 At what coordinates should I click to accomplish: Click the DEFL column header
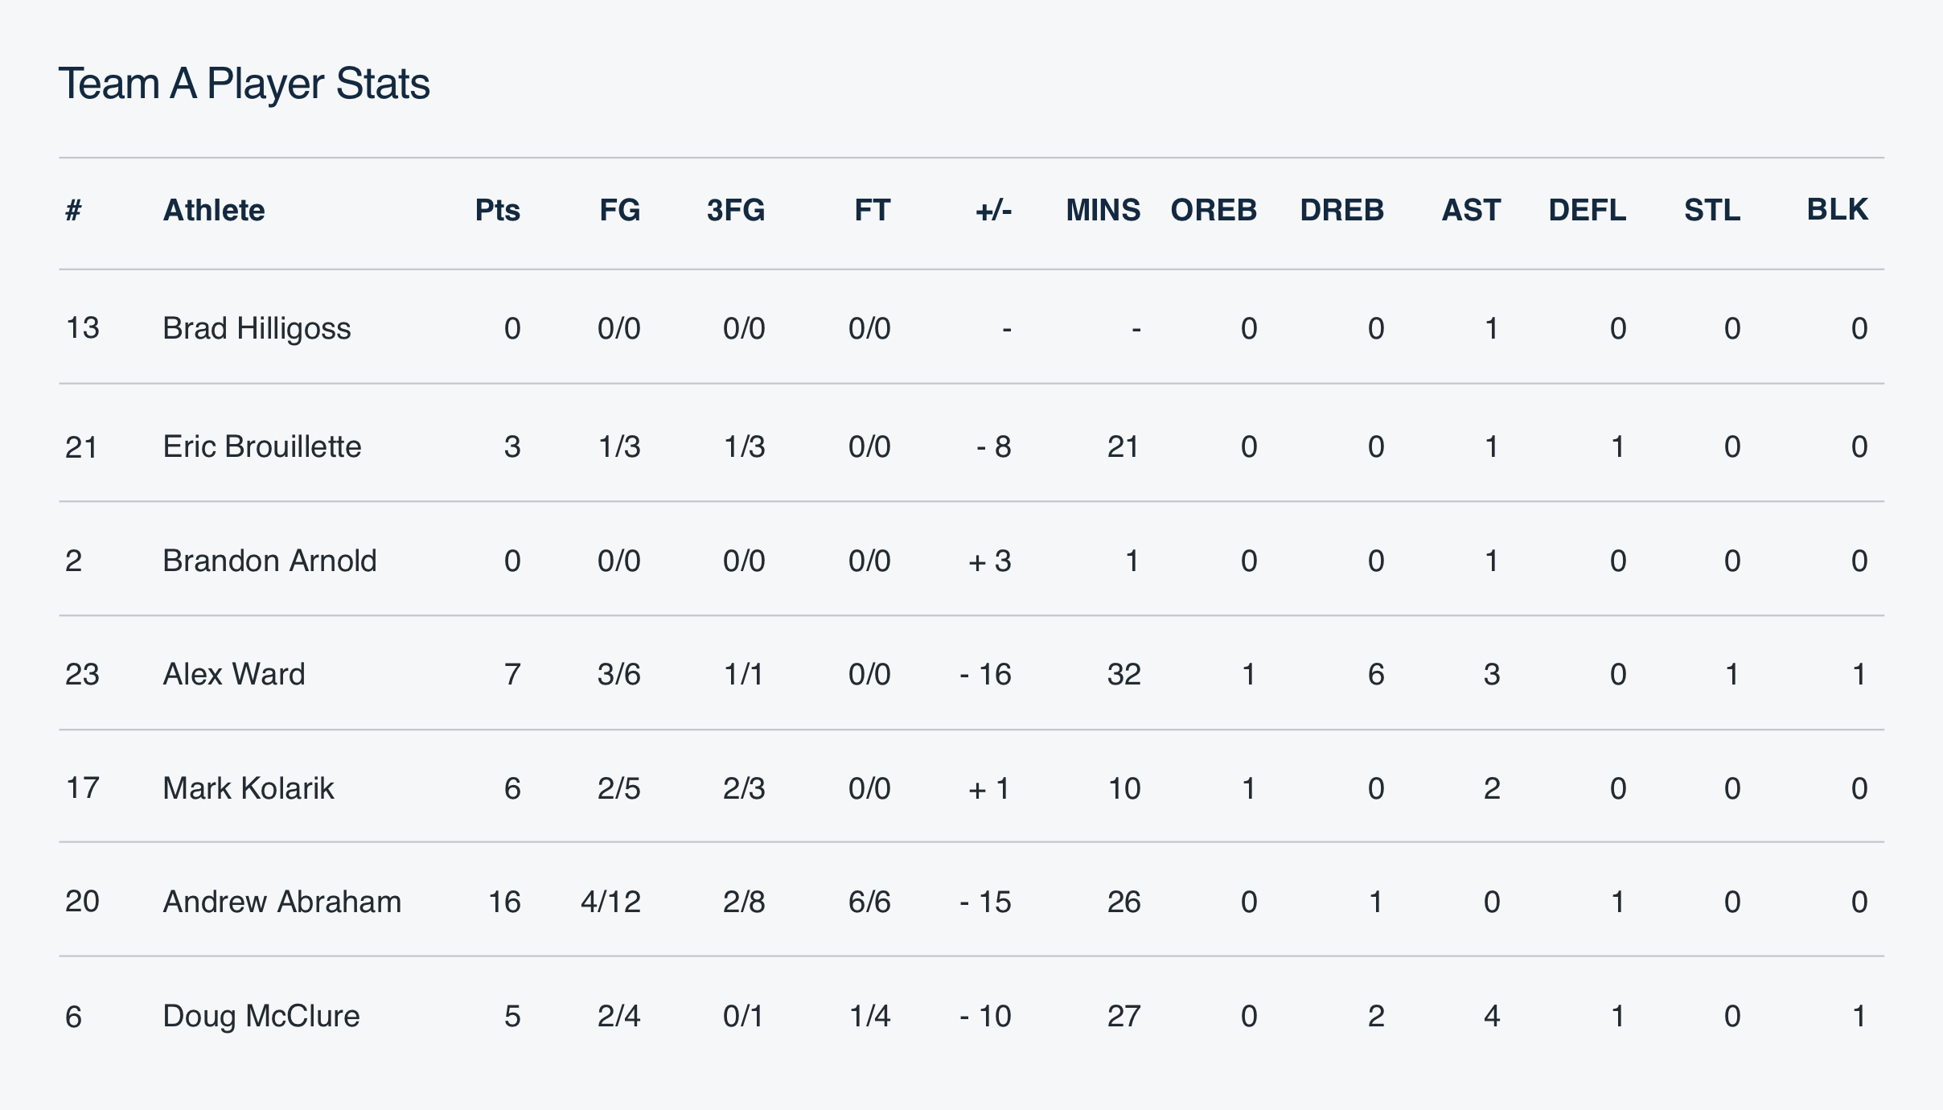[x=1587, y=211]
